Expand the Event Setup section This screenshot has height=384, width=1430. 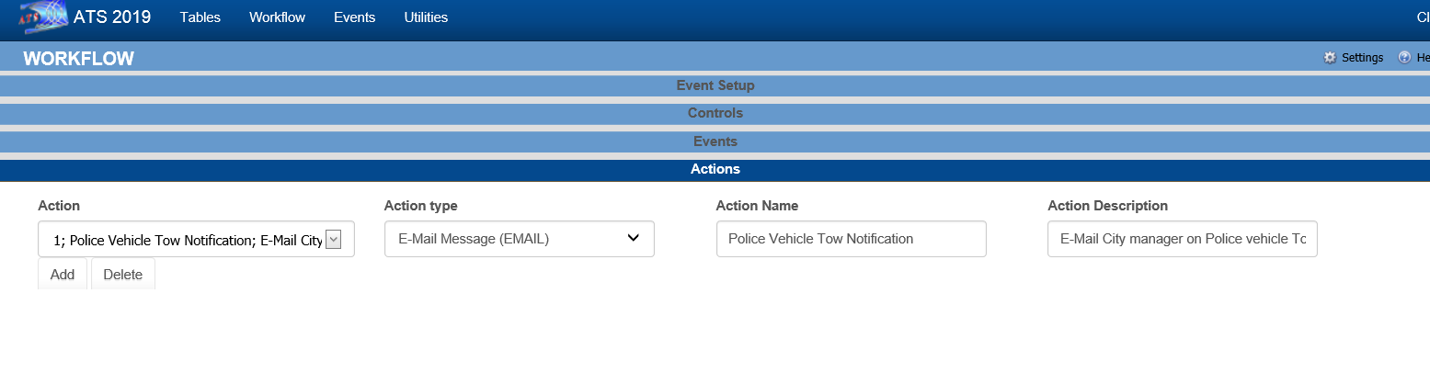(x=715, y=85)
